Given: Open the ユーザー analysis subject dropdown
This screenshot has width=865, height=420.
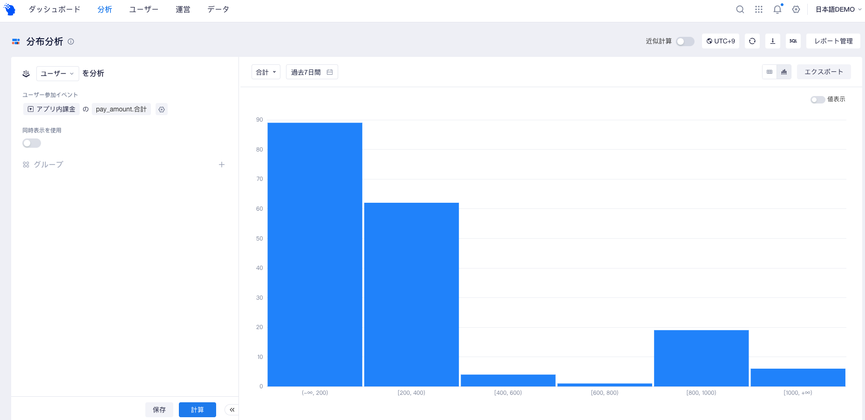Looking at the screenshot, I should pos(58,74).
